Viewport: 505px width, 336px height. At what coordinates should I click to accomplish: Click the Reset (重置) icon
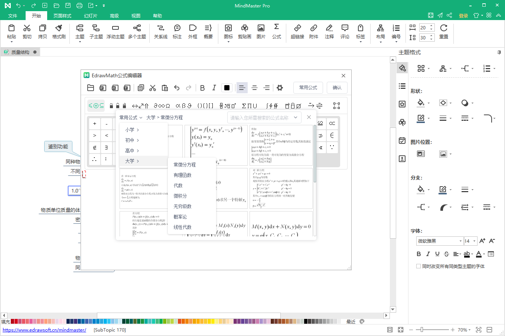point(444,28)
